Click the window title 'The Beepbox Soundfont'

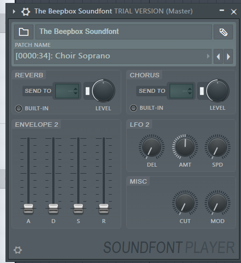coord(73,11)
